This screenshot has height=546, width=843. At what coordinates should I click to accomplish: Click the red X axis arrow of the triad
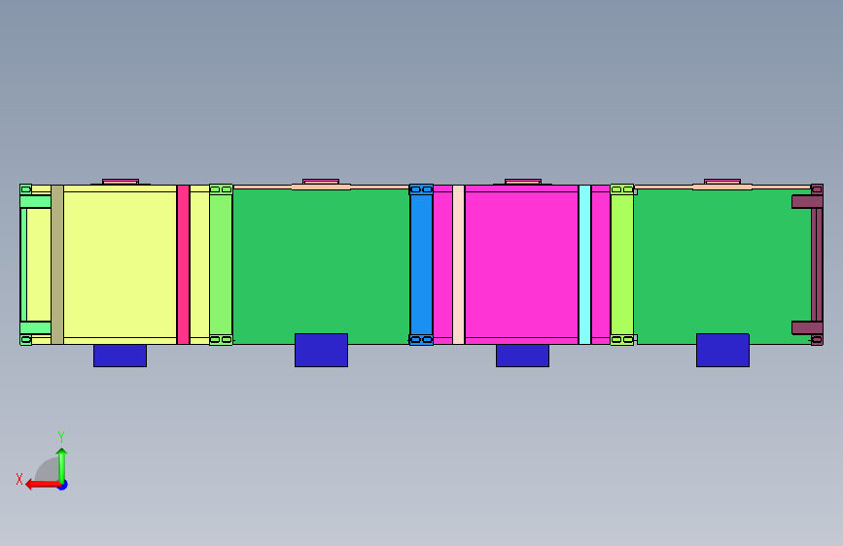[43, 485]
